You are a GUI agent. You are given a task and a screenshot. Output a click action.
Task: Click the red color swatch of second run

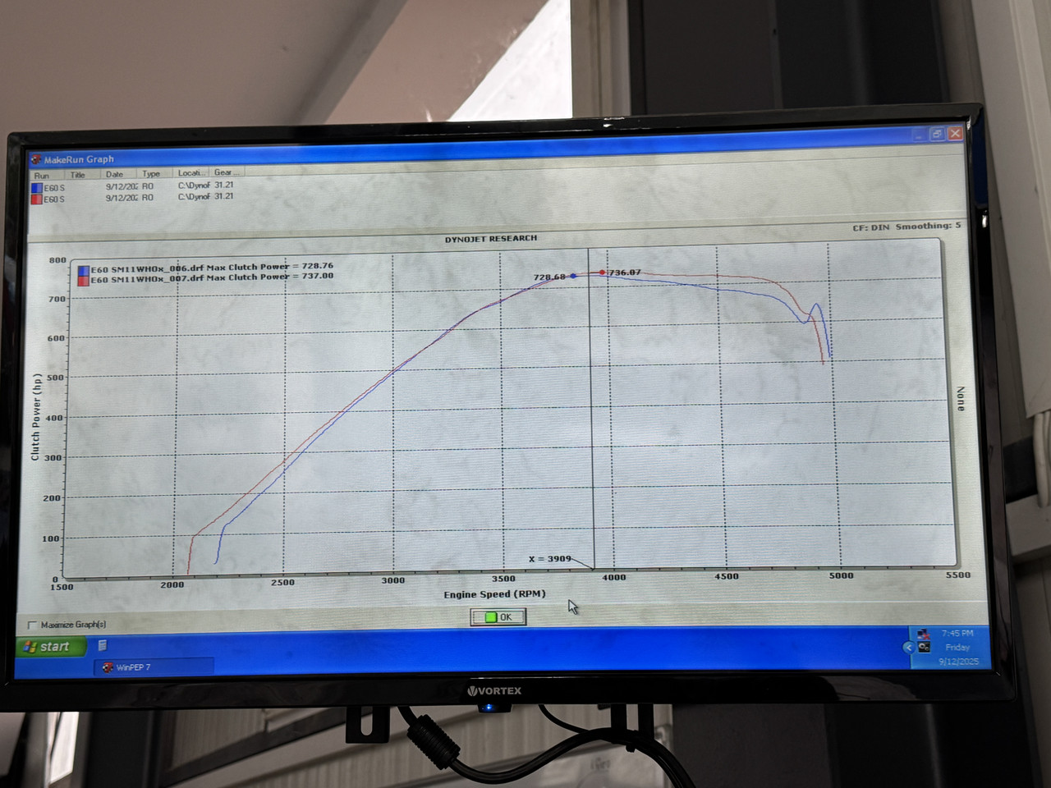pos(37,199)
